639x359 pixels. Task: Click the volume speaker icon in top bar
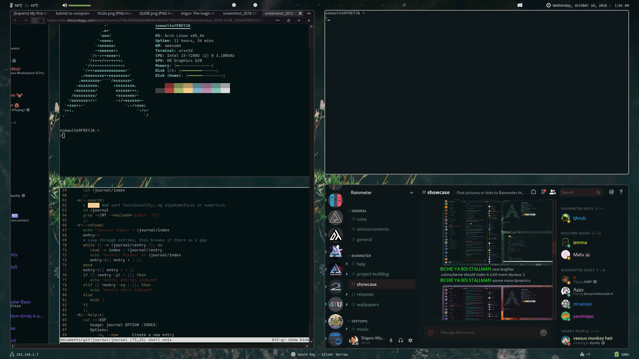(65, 5)
